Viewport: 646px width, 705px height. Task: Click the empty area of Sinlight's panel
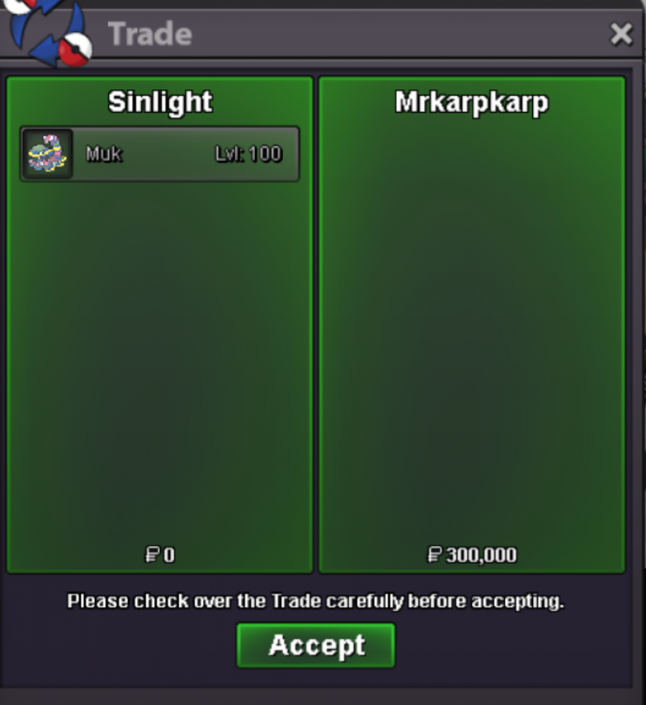160,360
